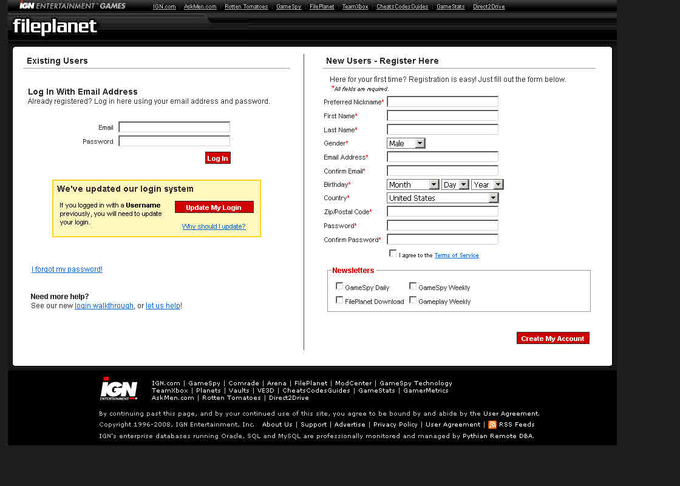Open GameStats in the top navigation bar
680x486 pixels.
click(450, 7)
